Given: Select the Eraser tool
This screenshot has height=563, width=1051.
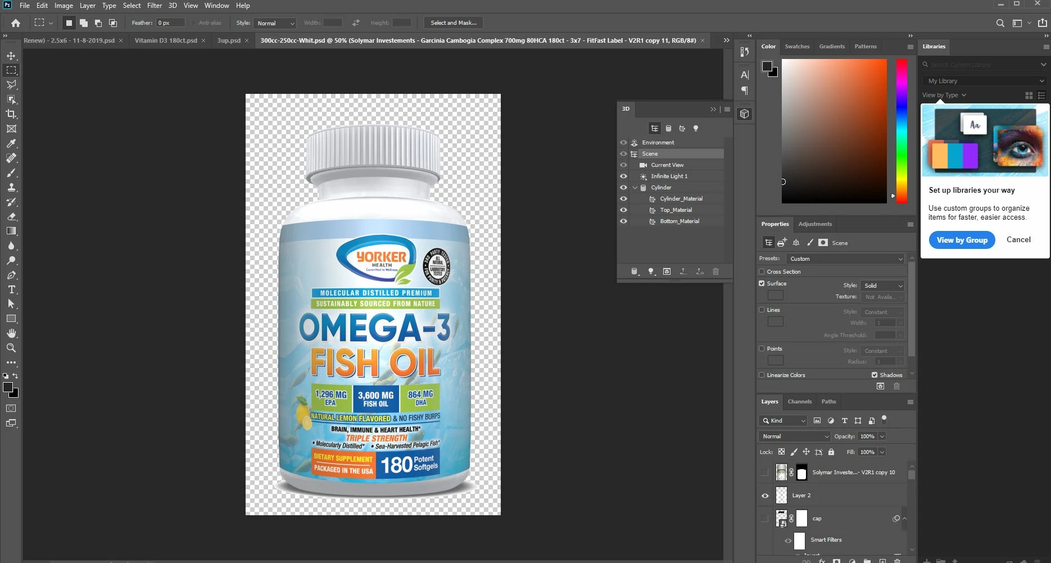Looking at the screenshot, I should (11, 216).
